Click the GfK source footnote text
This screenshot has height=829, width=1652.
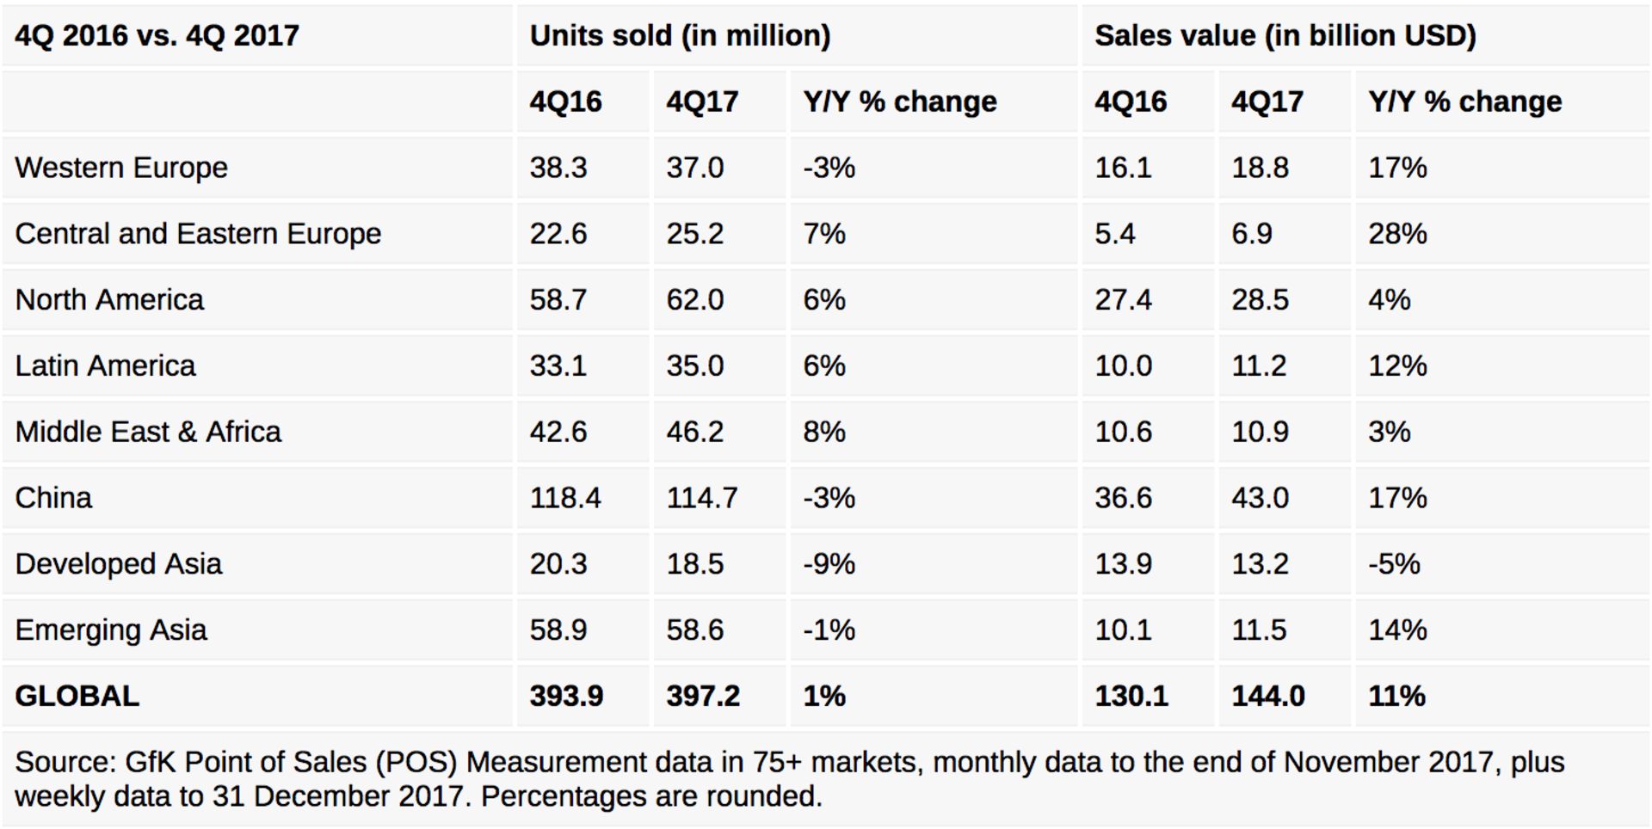tap(789, 779)
